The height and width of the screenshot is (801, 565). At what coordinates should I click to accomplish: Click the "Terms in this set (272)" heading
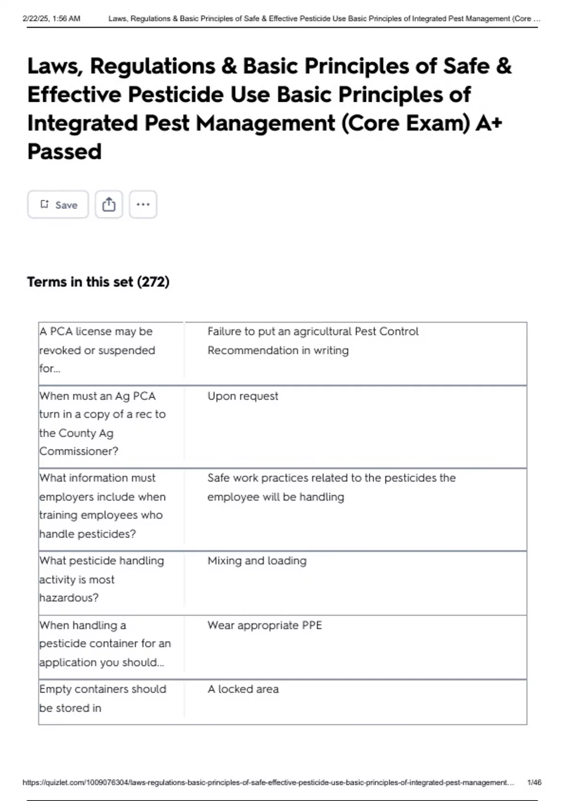tap(98, 282)
